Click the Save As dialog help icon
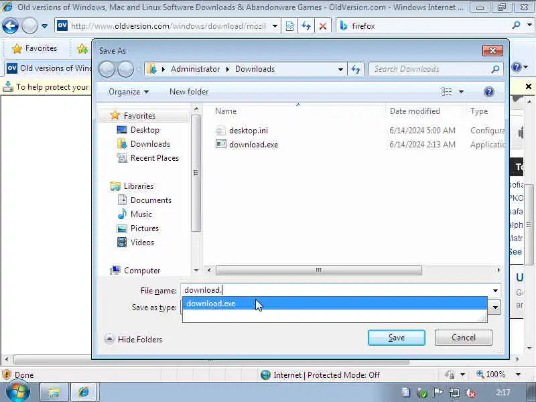This screenshot has height=402, width=536. pyautogui.click(x=489, y=92)
